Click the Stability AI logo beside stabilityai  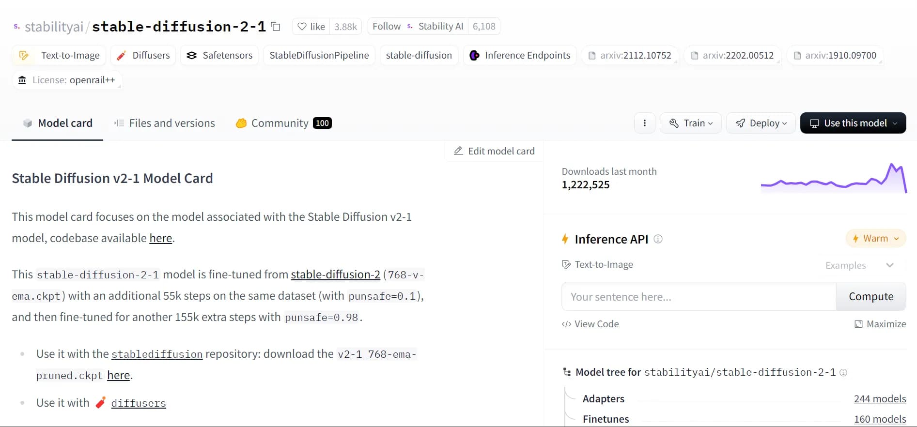tap(17, 27)
